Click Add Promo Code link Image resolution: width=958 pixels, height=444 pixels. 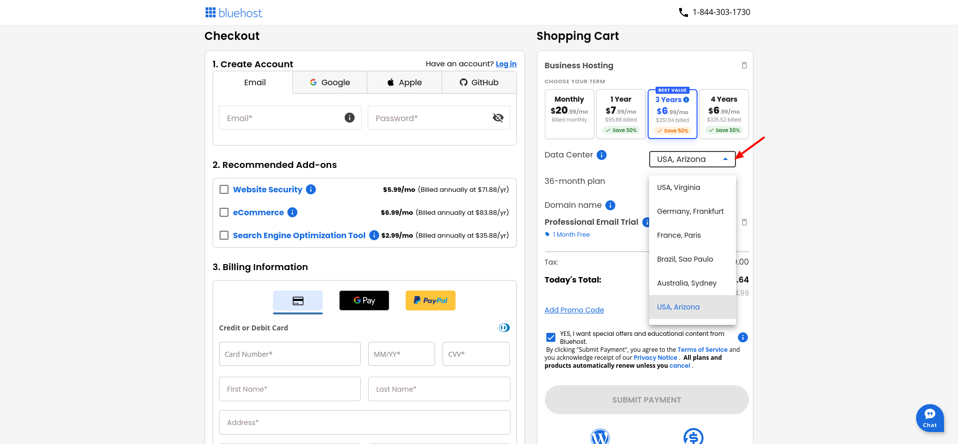[574, 310]
